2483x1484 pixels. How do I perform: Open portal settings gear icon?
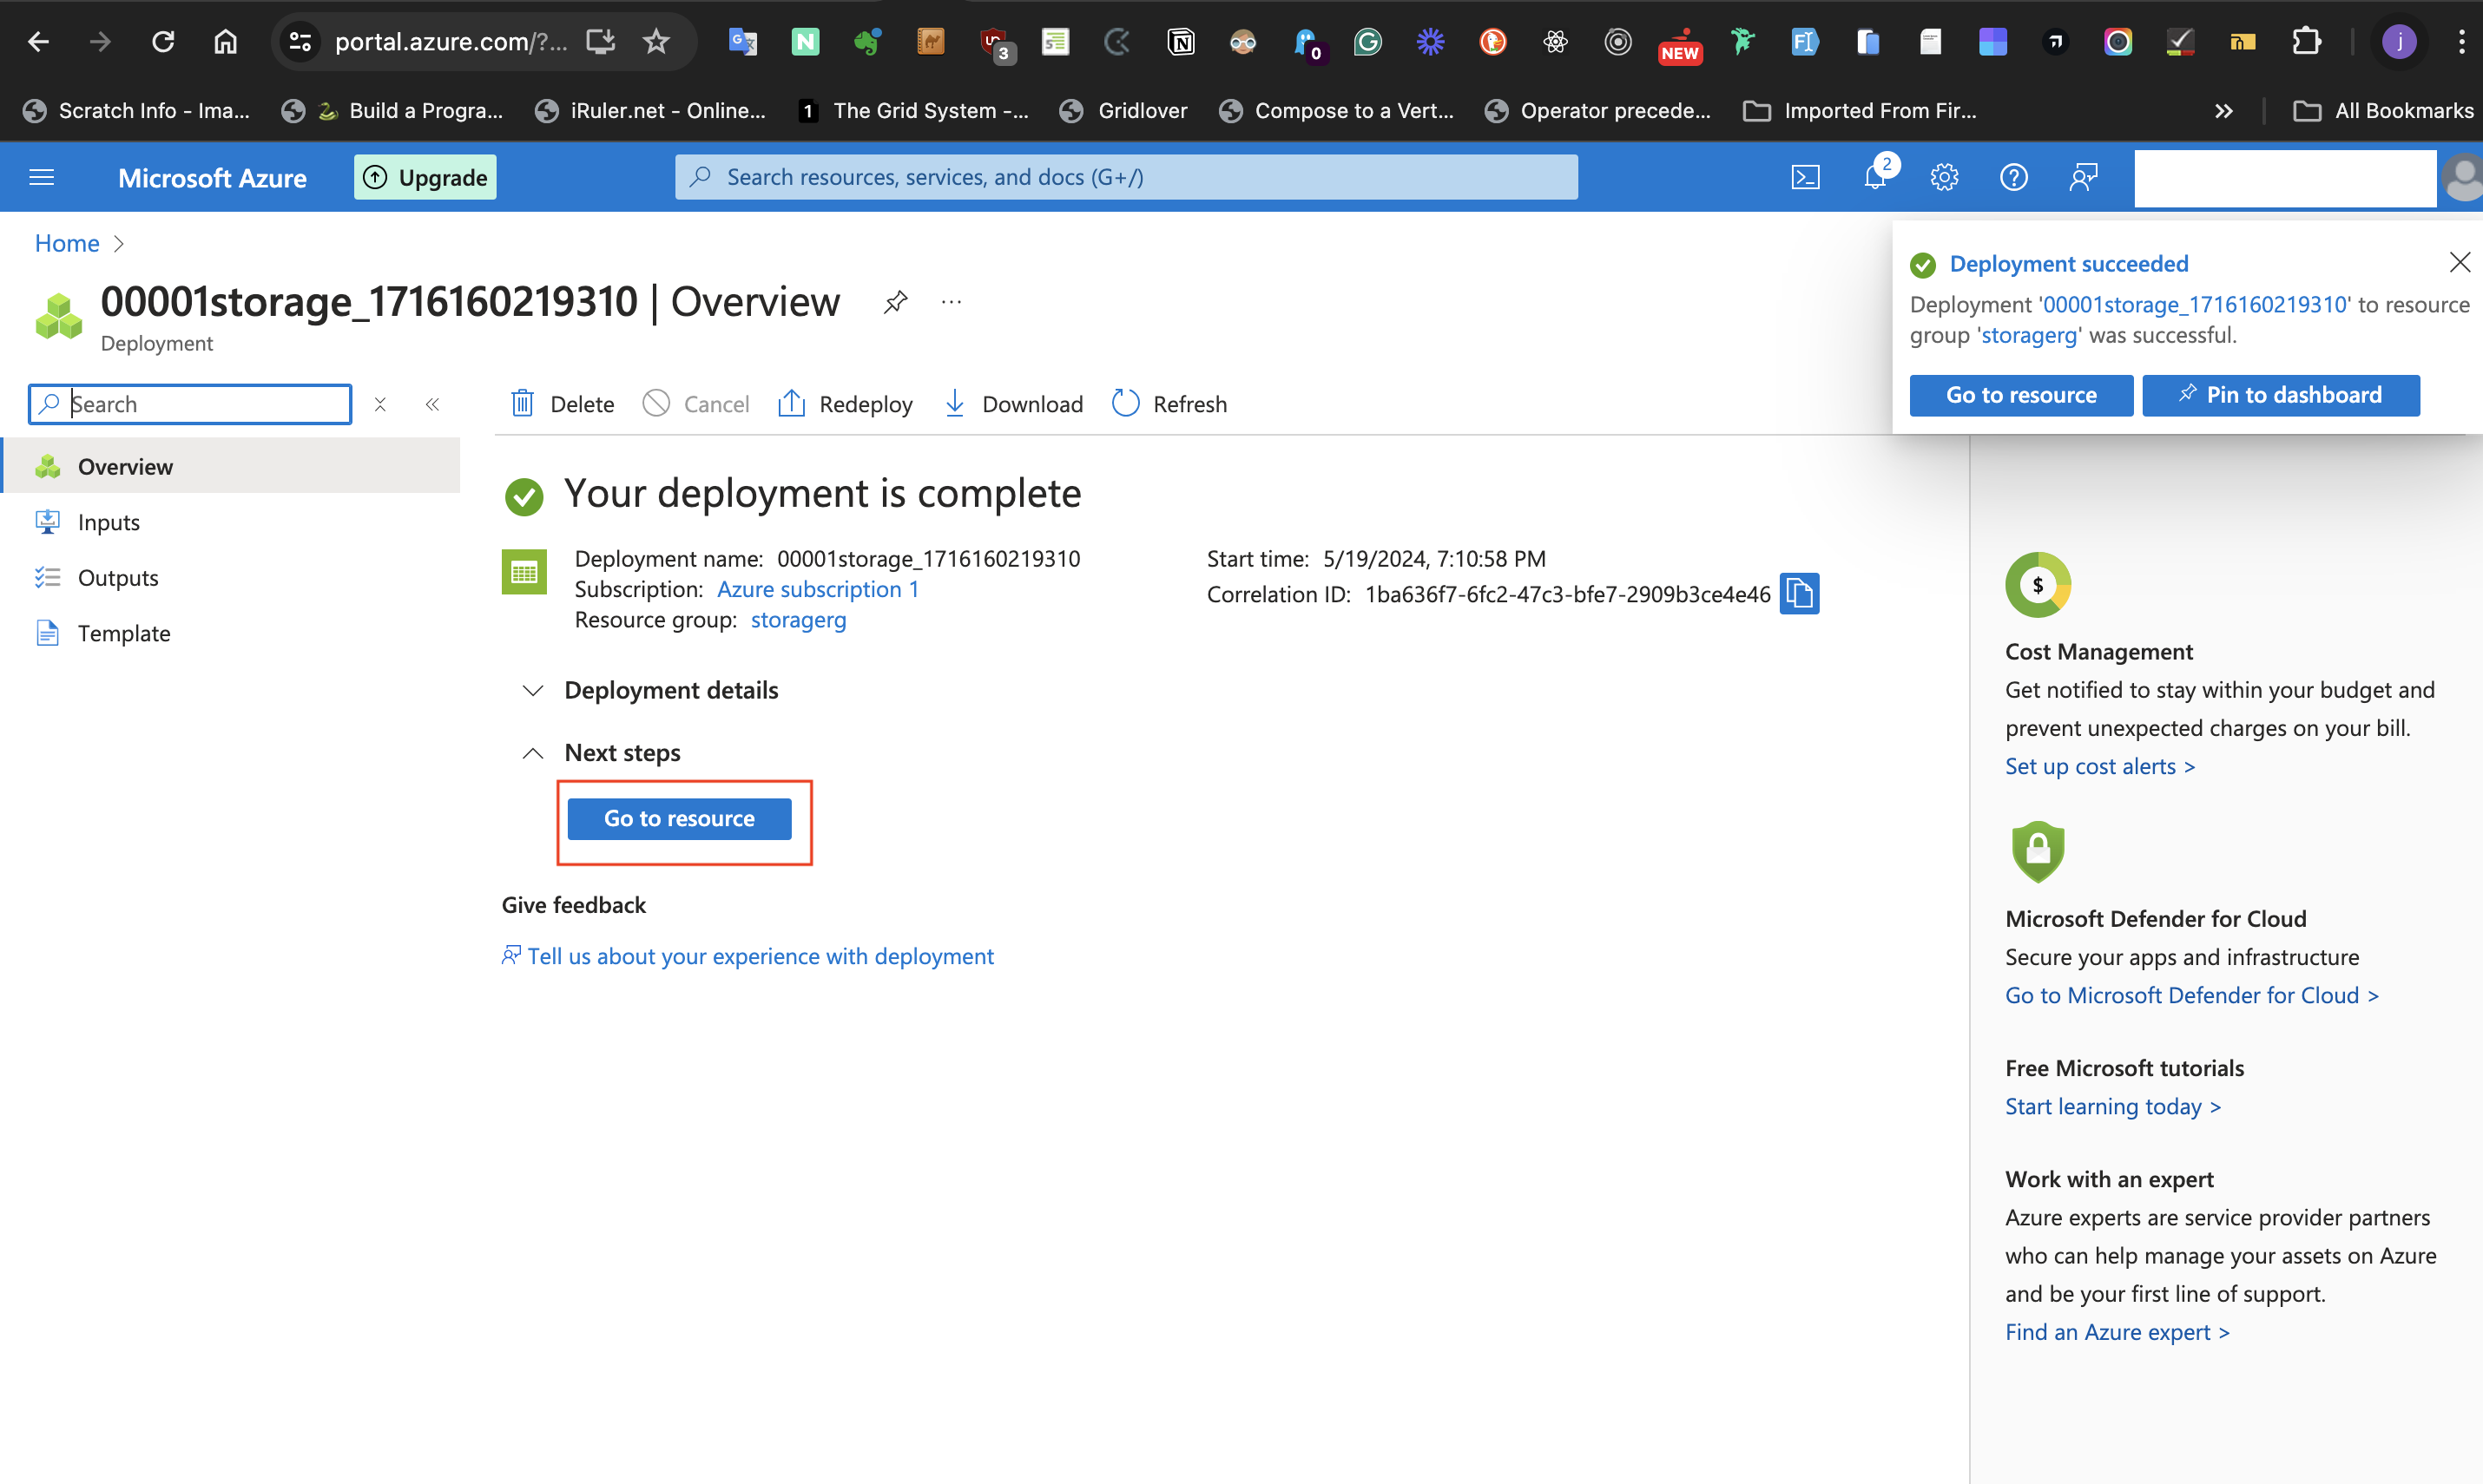click(x=1944, y=177)
